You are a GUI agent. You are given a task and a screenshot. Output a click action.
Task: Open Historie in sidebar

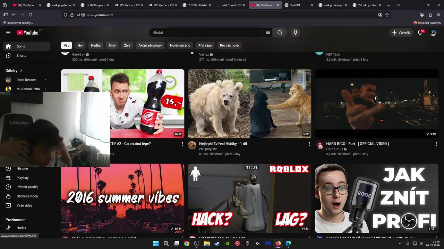tap(26, 168)
